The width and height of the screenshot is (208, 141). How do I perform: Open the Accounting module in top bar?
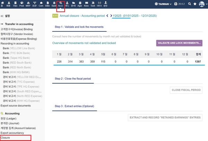60,4
